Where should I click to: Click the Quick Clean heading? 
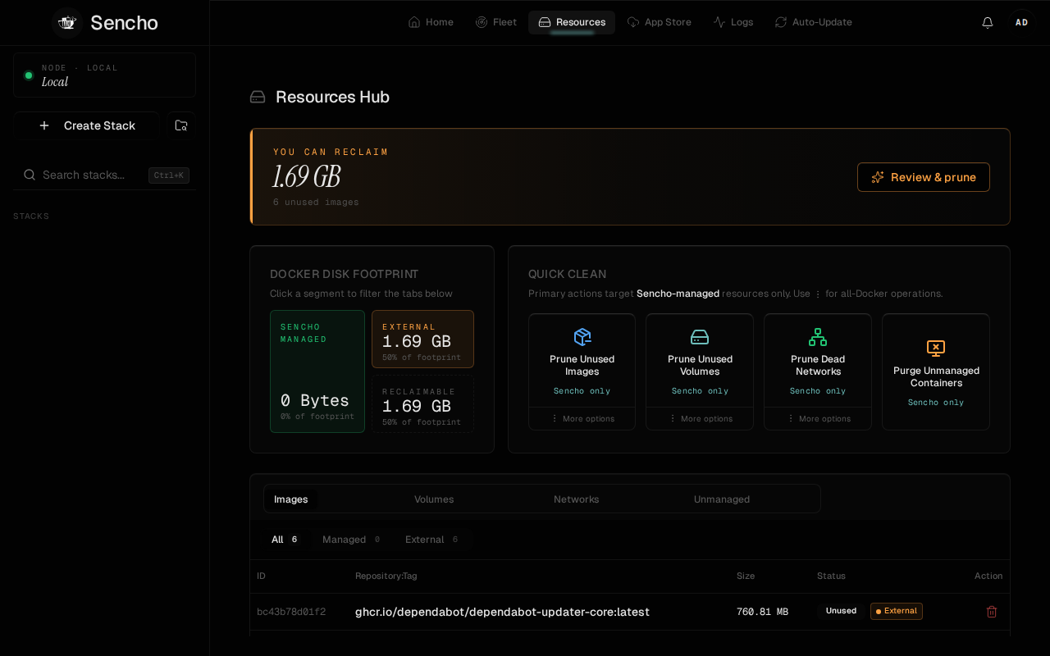(x=568, y=274)
